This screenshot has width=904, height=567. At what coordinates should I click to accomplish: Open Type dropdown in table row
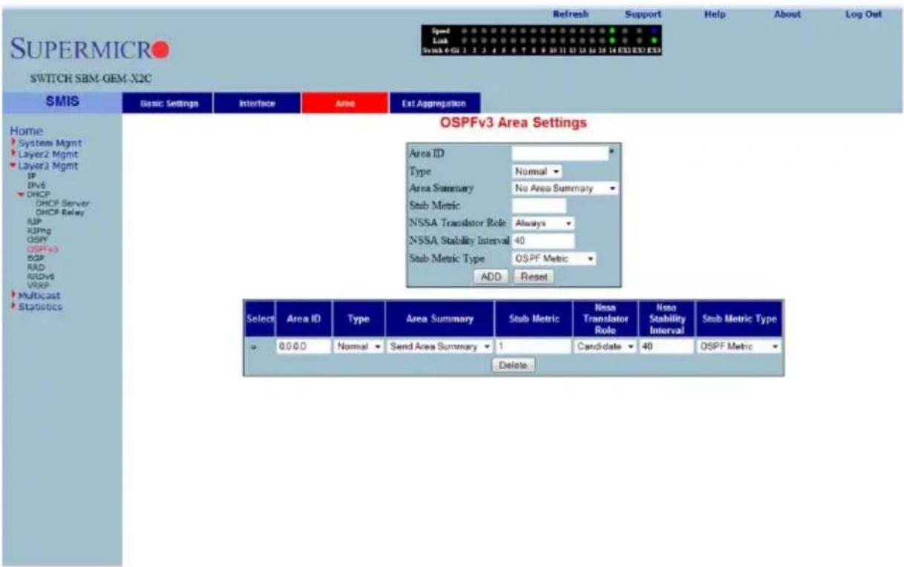click(x=358, y=347)
